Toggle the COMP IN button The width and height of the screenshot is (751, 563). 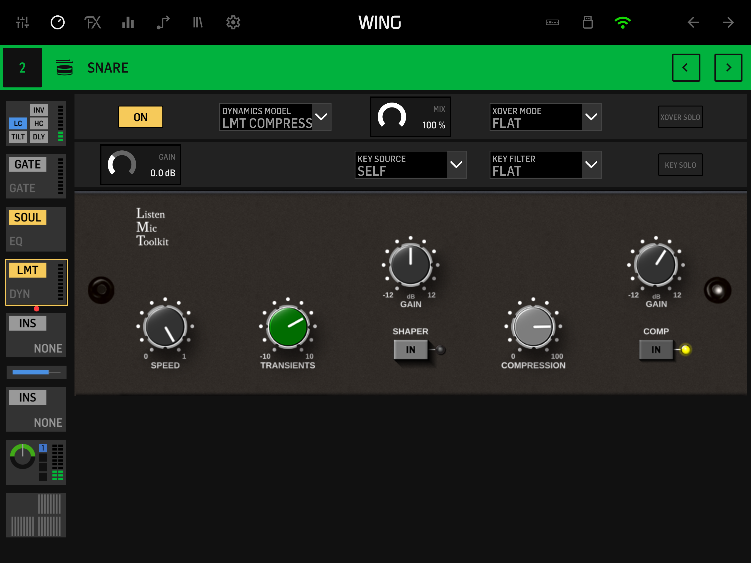656,350
